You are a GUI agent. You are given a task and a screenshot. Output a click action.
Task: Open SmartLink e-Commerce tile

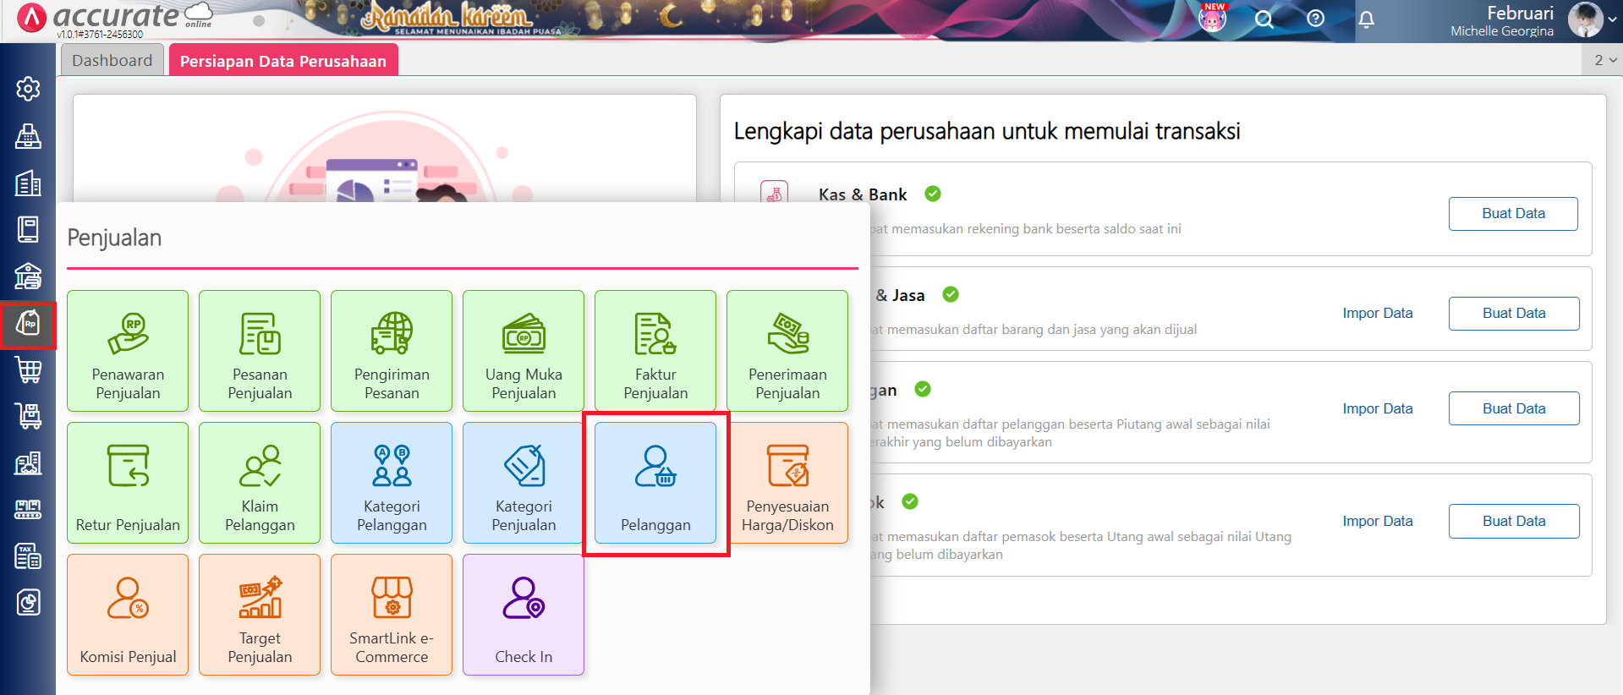pyautogui.click(x=392, y=615)
